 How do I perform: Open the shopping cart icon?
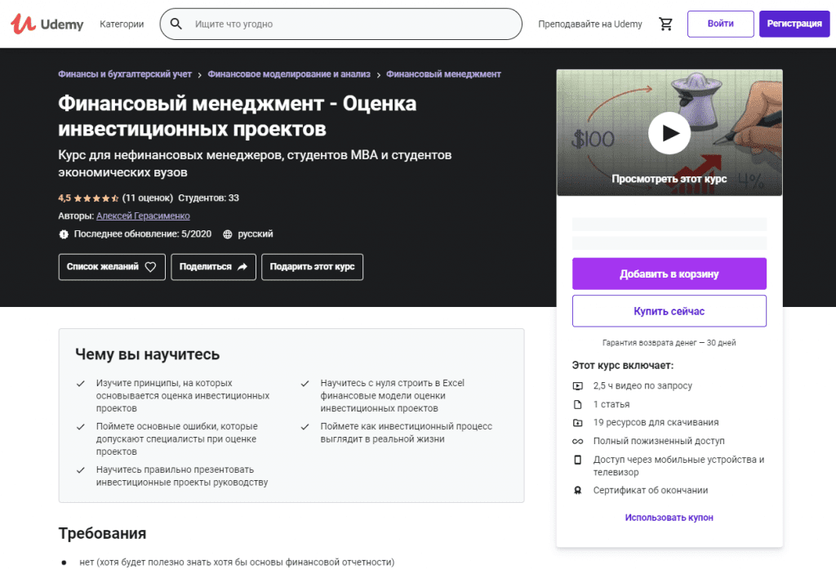pos(665,24)
